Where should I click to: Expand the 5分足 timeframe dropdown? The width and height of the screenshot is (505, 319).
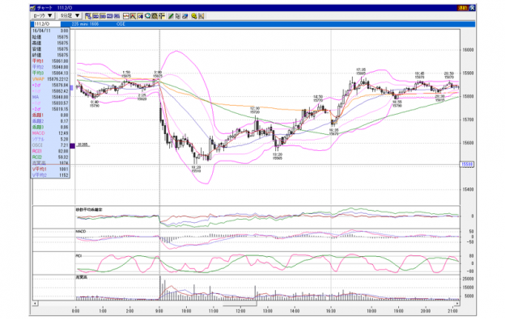click(x=70, y=15)
